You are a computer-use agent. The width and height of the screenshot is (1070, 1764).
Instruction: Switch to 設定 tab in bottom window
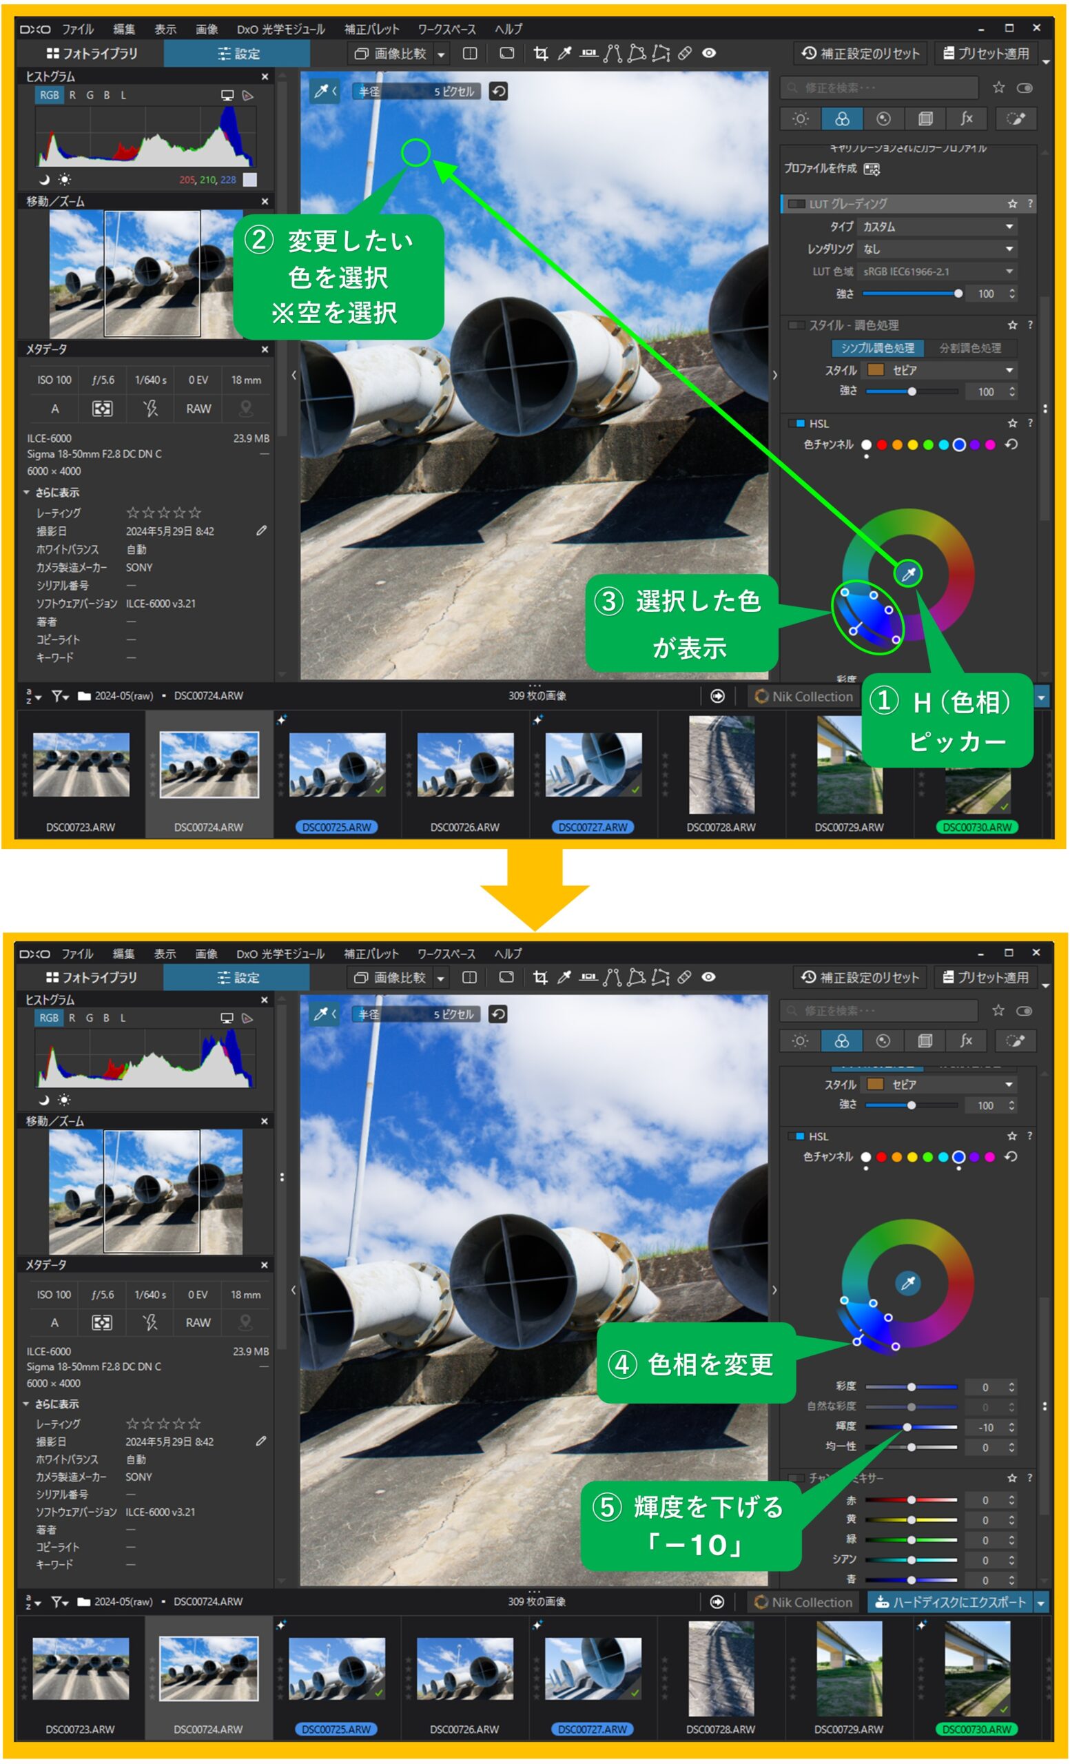(x=237, y=977)
